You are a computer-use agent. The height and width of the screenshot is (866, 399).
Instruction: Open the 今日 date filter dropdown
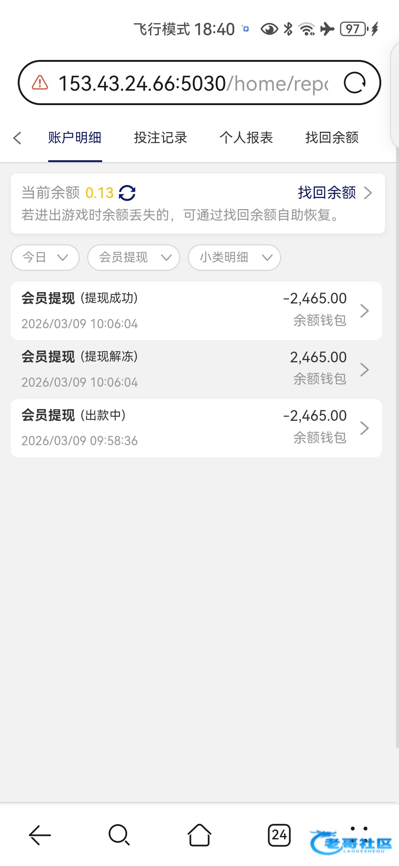45,257
